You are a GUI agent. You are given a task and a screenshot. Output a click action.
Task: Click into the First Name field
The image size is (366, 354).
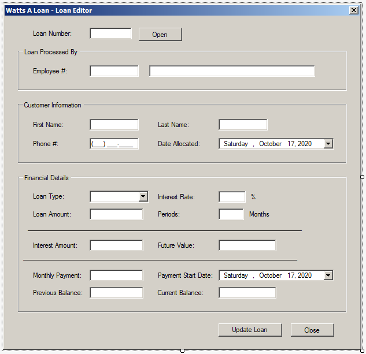pyautogui.click(x=114, y=125)
